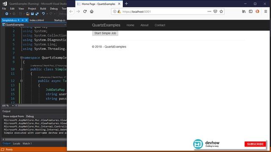Click Save All icon in Visual Studio
The image size is (271, 152).
click(x=37, y=14)
